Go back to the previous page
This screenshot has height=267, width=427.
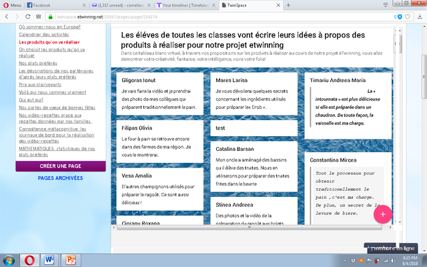point(7,17)
